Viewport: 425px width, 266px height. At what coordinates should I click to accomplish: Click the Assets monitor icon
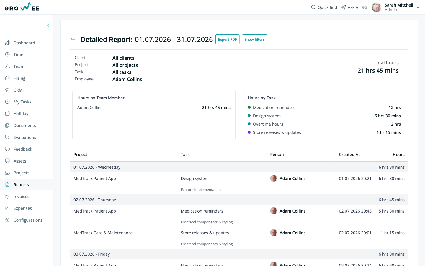[x=7, y=161]
